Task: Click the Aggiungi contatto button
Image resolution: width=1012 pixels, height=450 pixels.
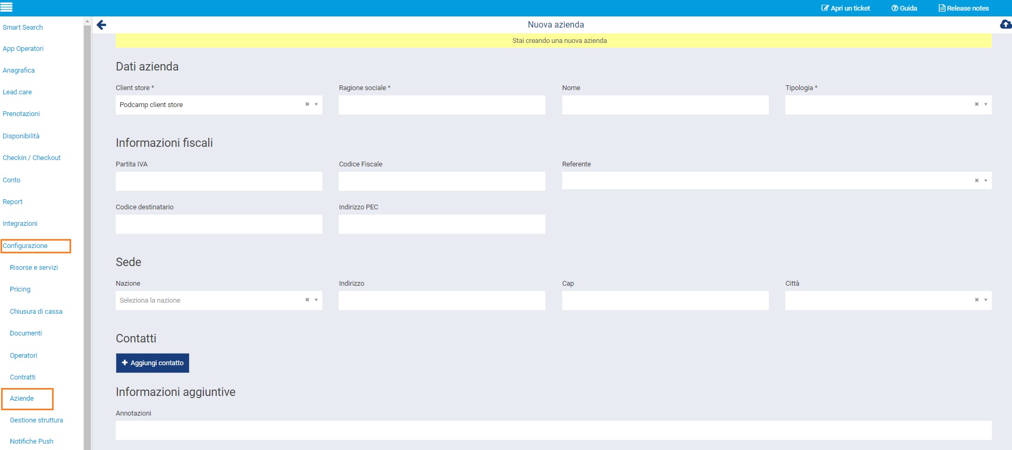Action: coord(152,363)
